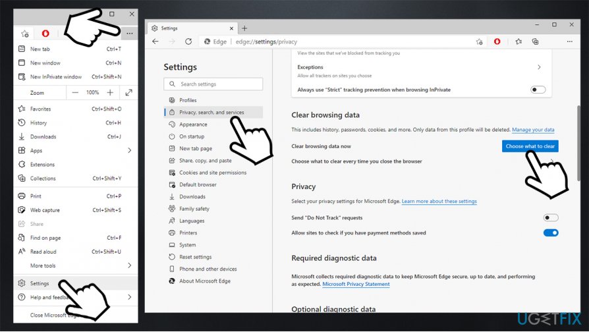
Task: Open Collections menu entry
Action: pyautogui.click(x=76, y=179)
